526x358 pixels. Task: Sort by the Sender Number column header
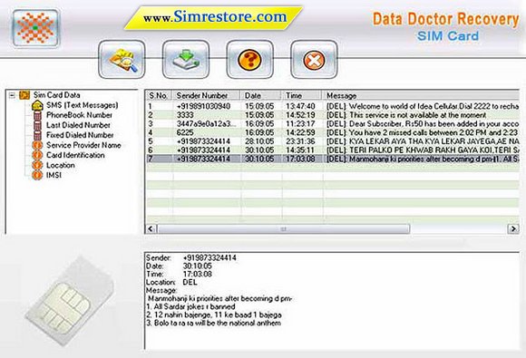pyautogui.click(x=206, y=95)
